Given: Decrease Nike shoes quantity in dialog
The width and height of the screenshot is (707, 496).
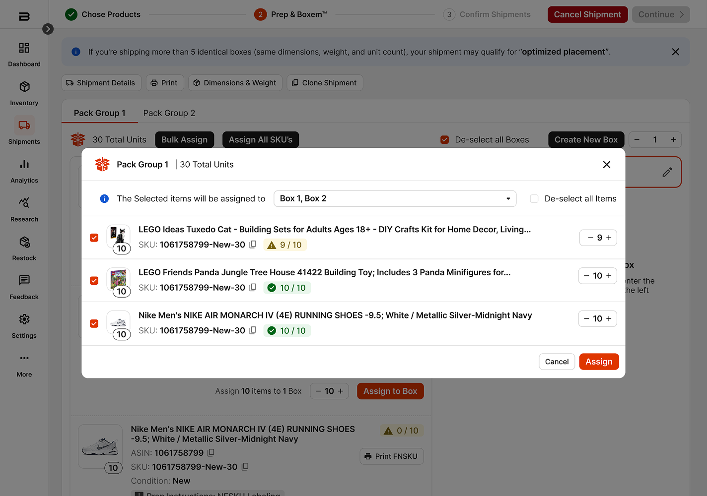Looking at the screenshot, I should point(587,319).
